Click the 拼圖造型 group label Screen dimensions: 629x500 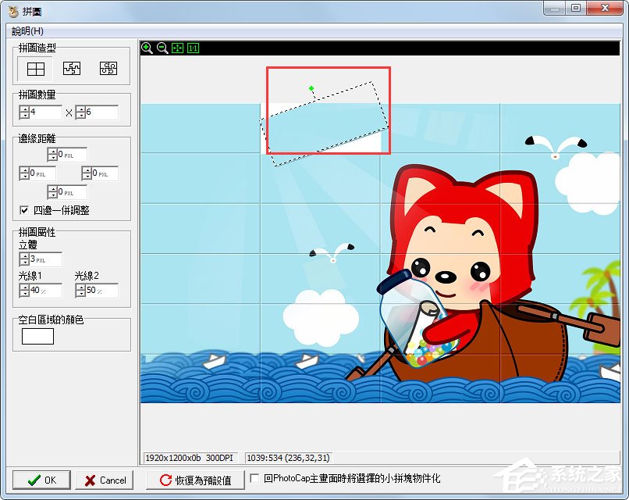37,48
